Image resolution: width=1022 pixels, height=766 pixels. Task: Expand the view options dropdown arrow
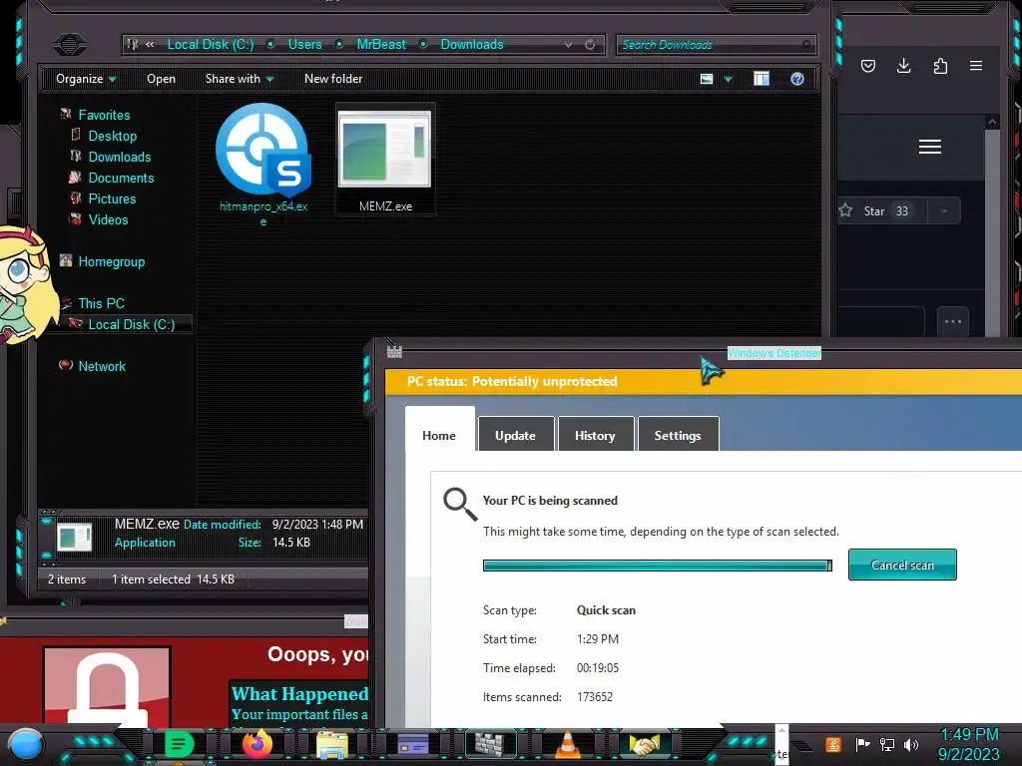728,80
